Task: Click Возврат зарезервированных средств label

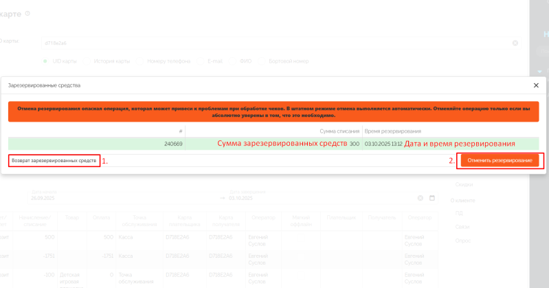Action: pos(54,160)
